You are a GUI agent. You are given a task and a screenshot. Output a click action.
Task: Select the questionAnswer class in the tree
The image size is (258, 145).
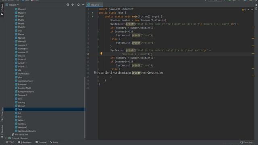[x=25, y=81]
